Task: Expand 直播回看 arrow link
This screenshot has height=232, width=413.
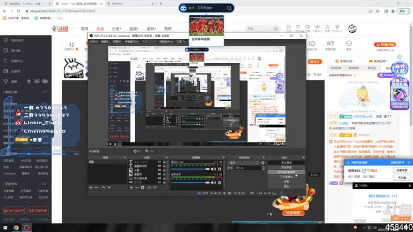Action: point(379,61)
